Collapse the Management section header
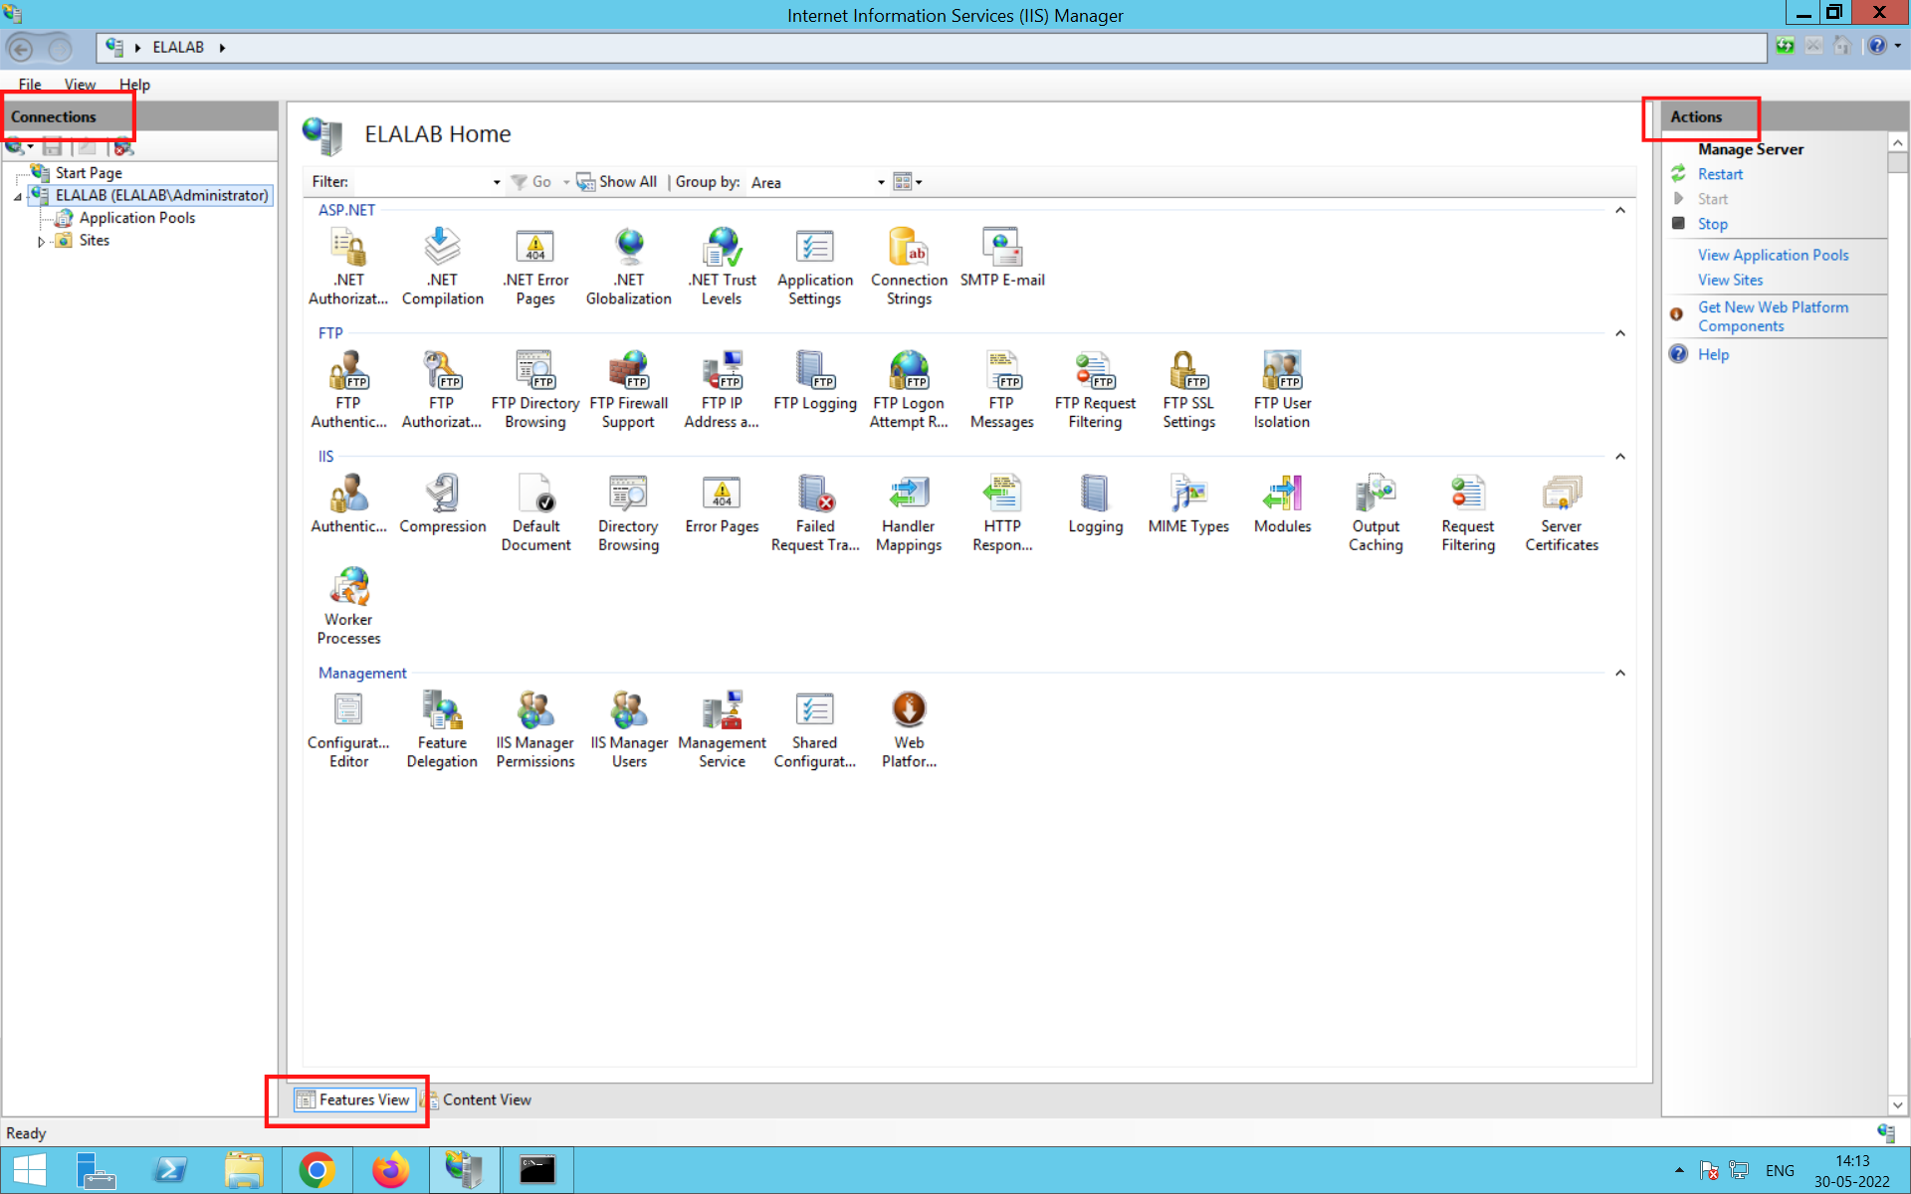This screenshot has width=1911, height=1194. (1619, 673)
